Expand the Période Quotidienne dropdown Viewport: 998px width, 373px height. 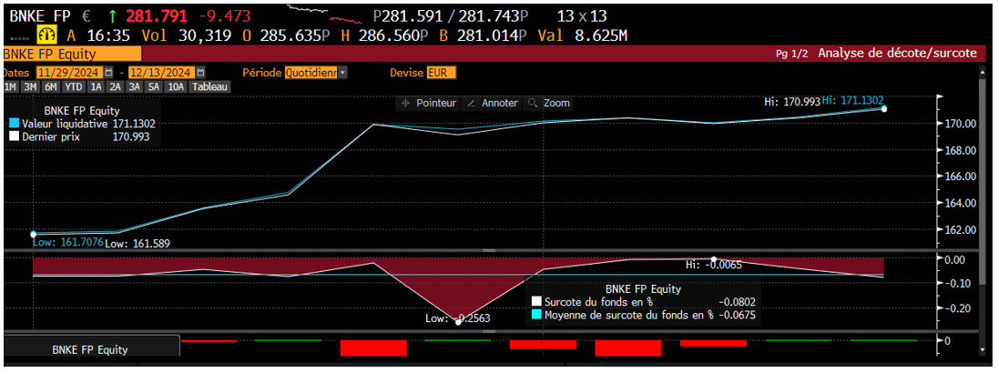coord(316,73)
